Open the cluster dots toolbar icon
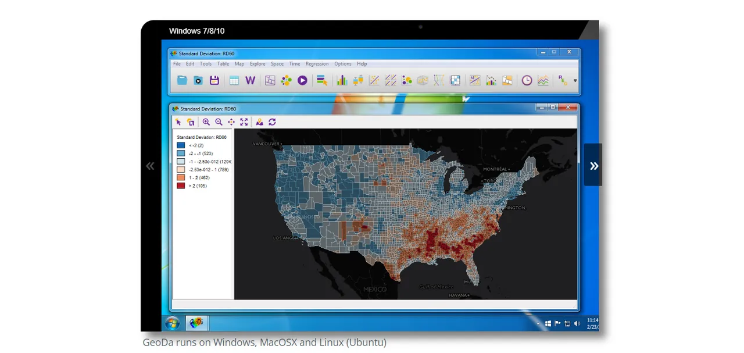This screenshot has width=744, height=353. [x=286, y=81]
